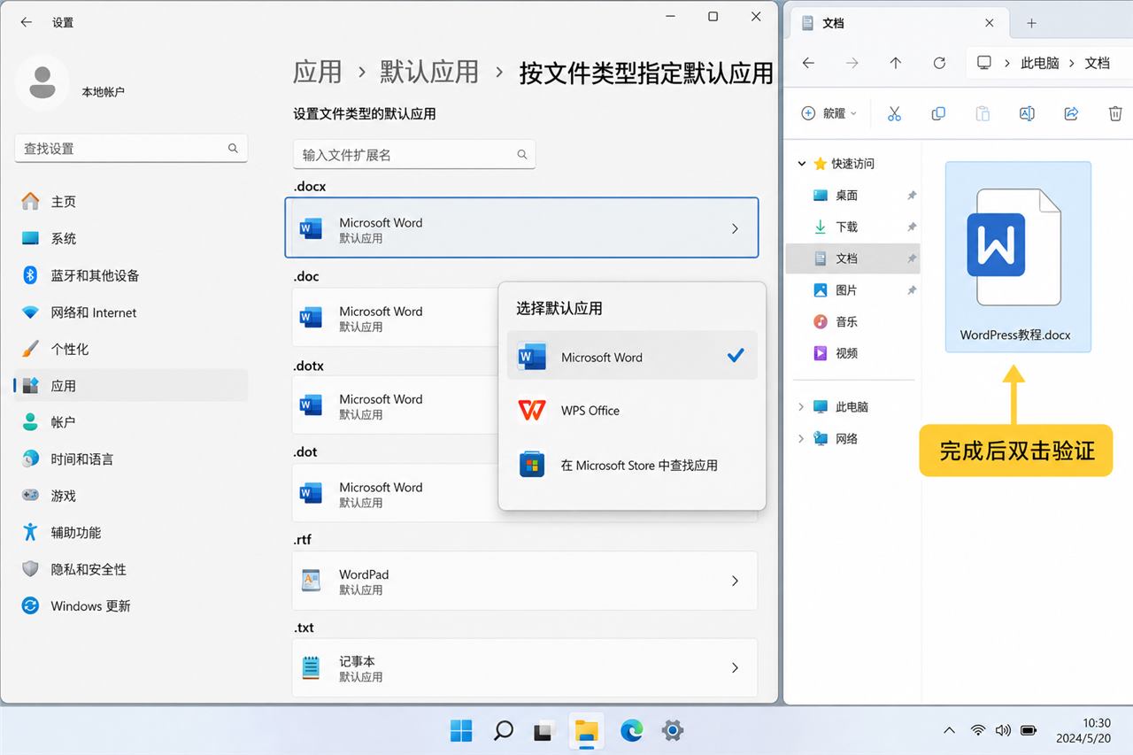Viewport: 1133px width, 755px height.
Task: Open .doc default app row
Action: (x=395, y=317)
